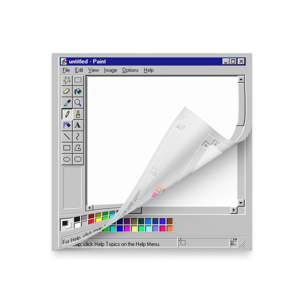Activate the Magnifier tool
The image size is (304, 304).
(x=78, y=103)
